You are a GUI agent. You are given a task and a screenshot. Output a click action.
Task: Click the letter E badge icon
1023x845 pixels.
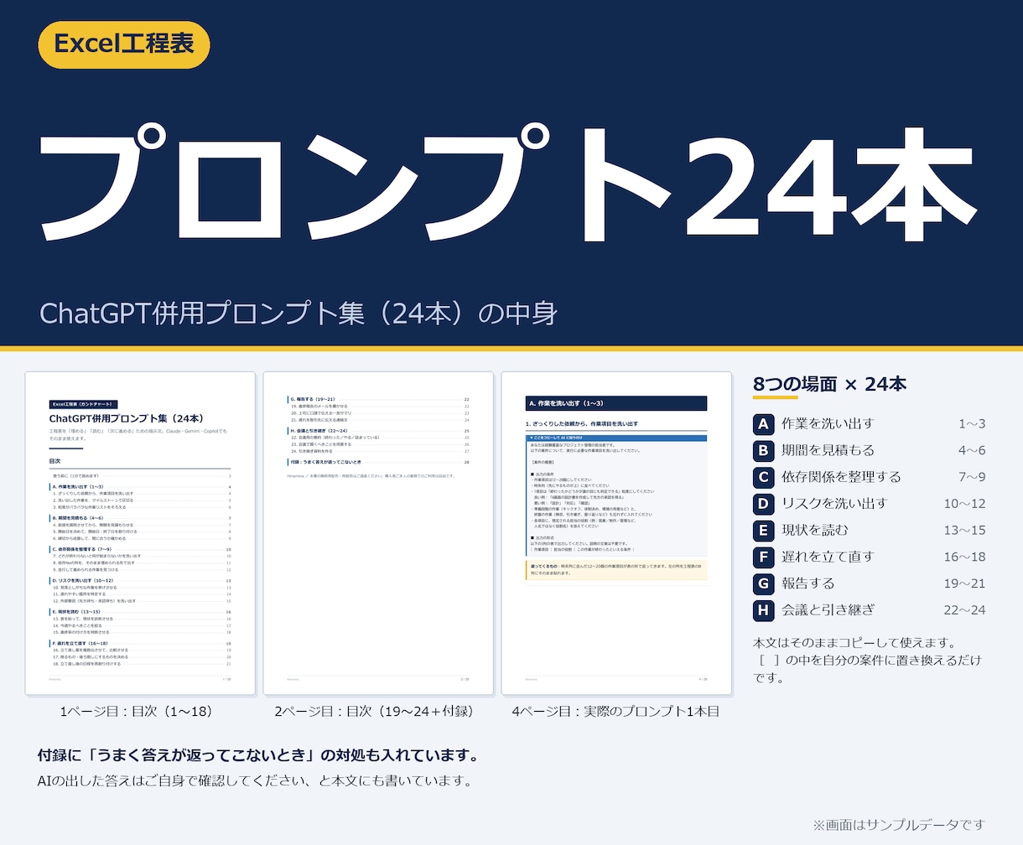coord(763,530)
